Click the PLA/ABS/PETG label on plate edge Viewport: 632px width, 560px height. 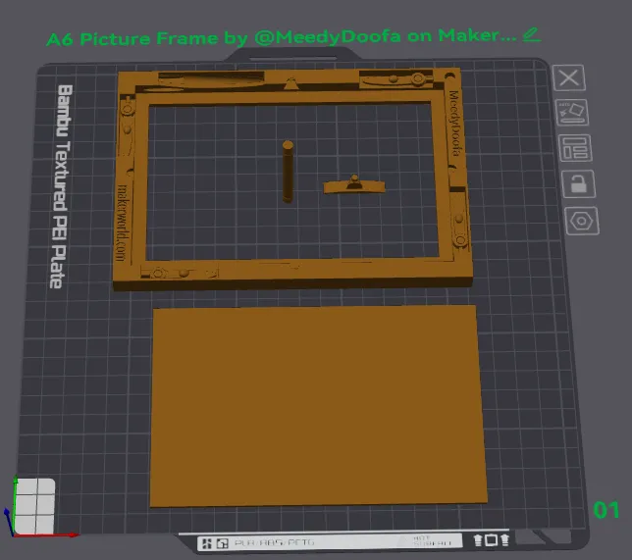point(274,542)
